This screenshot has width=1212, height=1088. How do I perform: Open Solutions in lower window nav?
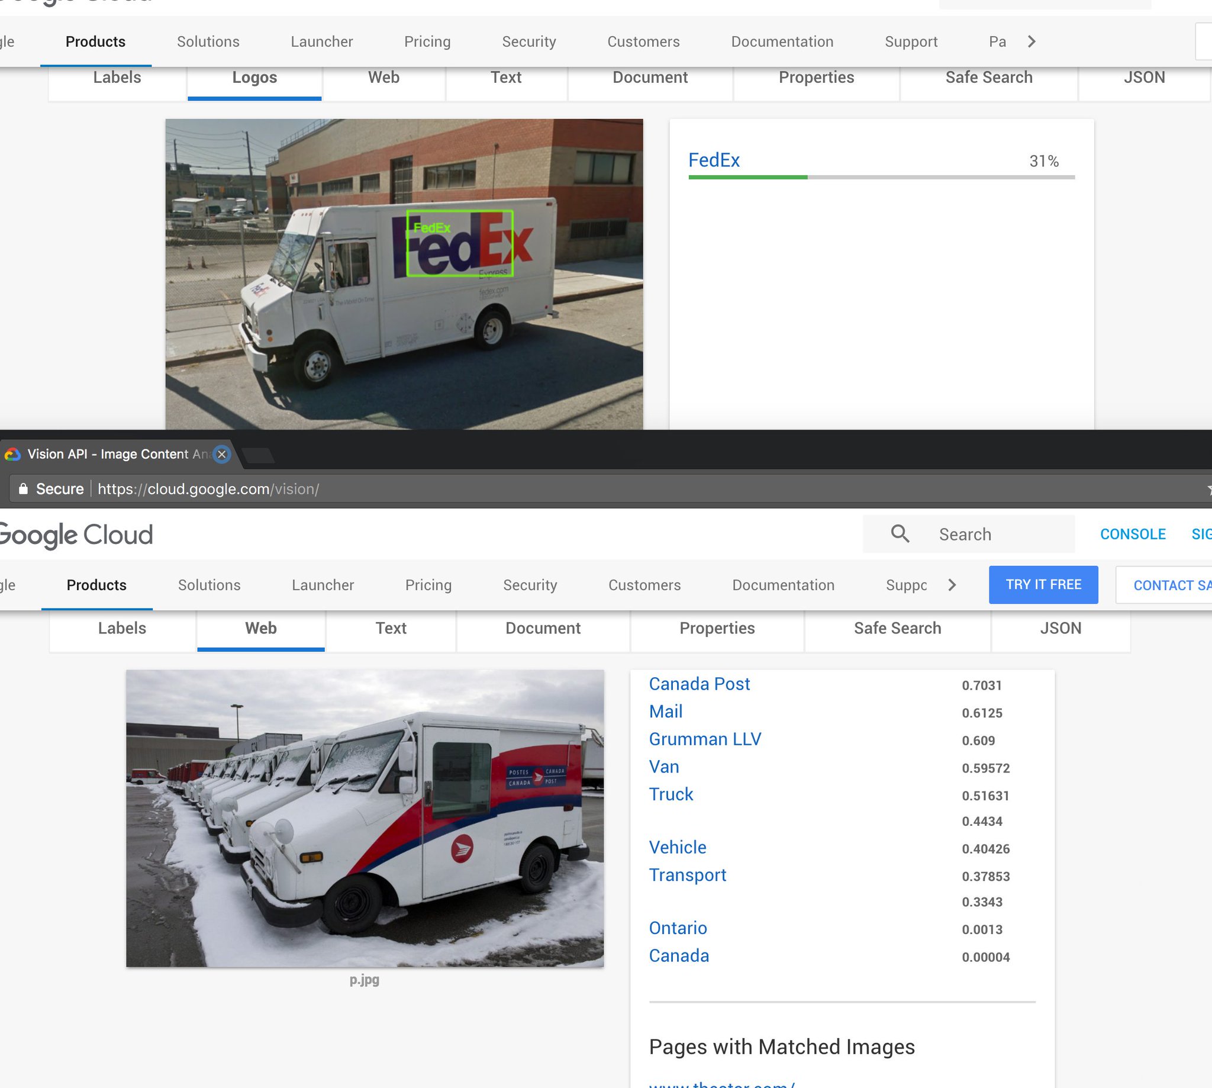pos(209,585)
